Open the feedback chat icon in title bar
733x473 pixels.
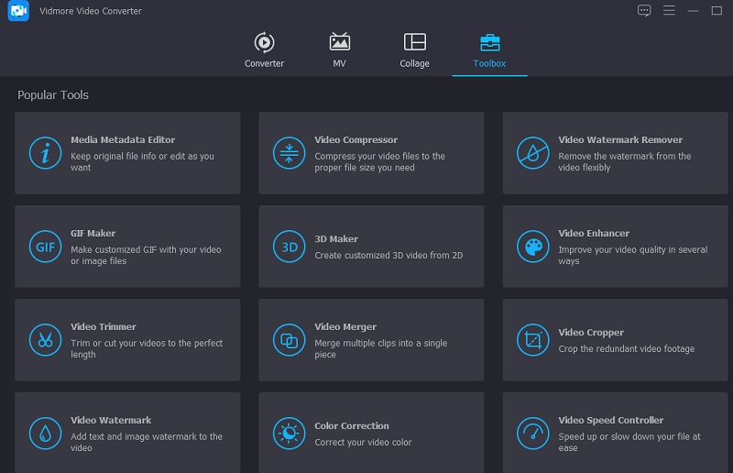pyautogui.click(x=644, y=11)
